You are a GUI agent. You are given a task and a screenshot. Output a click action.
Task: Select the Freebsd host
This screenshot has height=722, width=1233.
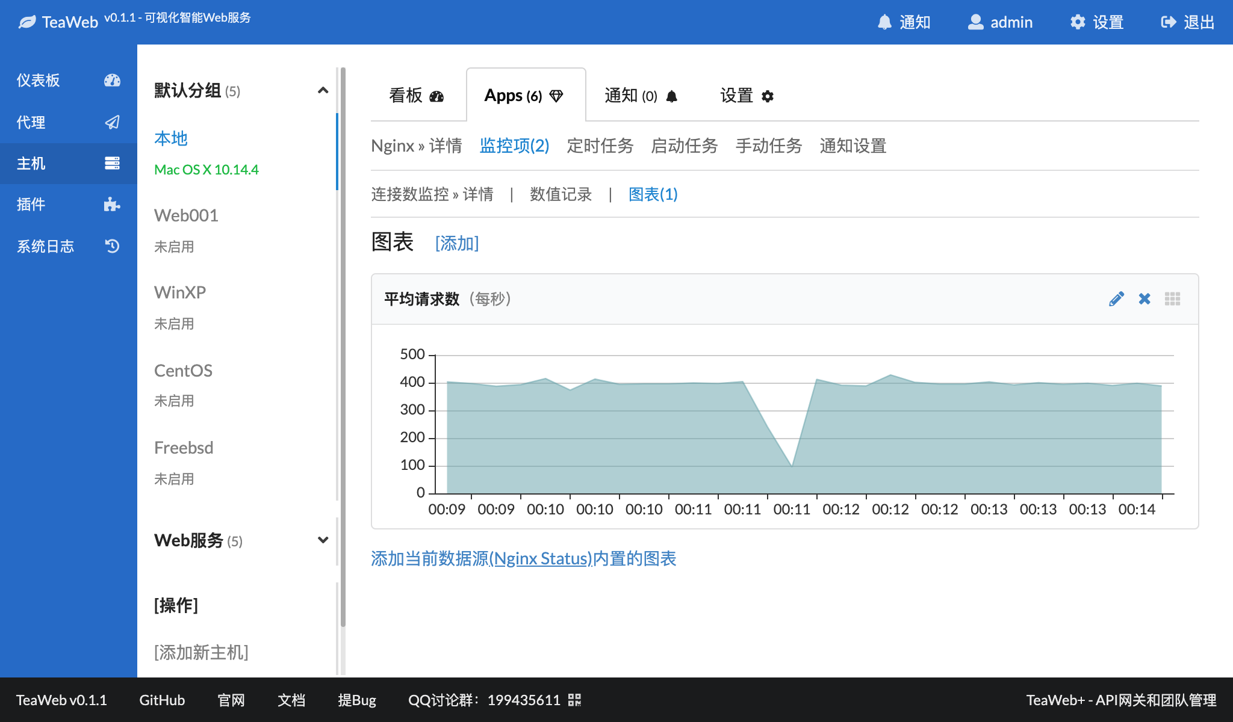pyautogui.click(x=184, y=448)
